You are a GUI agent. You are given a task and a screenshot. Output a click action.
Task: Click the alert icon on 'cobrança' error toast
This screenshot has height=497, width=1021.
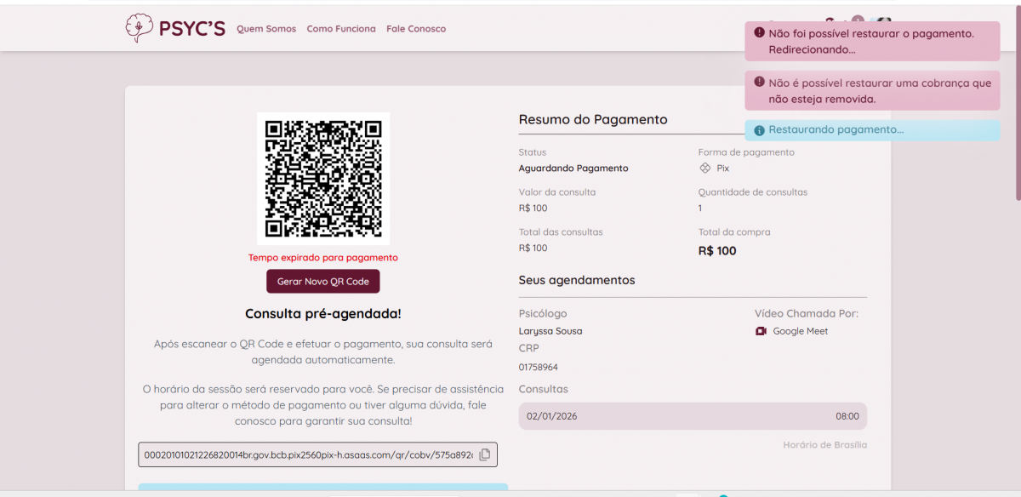coord(759,83)
